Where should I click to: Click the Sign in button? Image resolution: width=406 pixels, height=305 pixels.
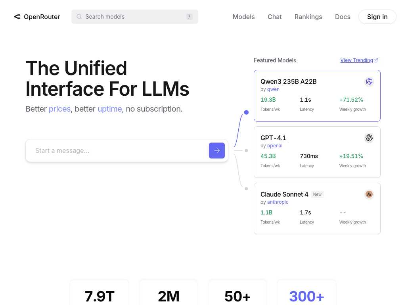377,17
